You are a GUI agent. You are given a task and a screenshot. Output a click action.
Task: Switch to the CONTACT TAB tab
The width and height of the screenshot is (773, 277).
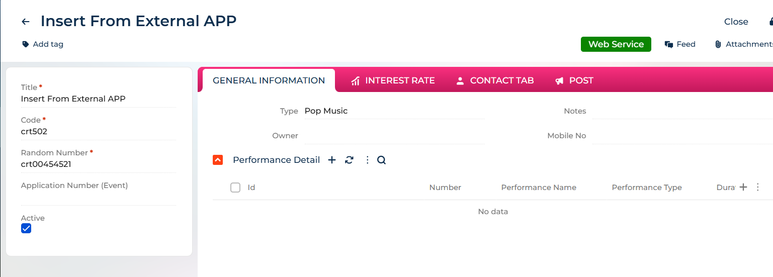point(494,80)
